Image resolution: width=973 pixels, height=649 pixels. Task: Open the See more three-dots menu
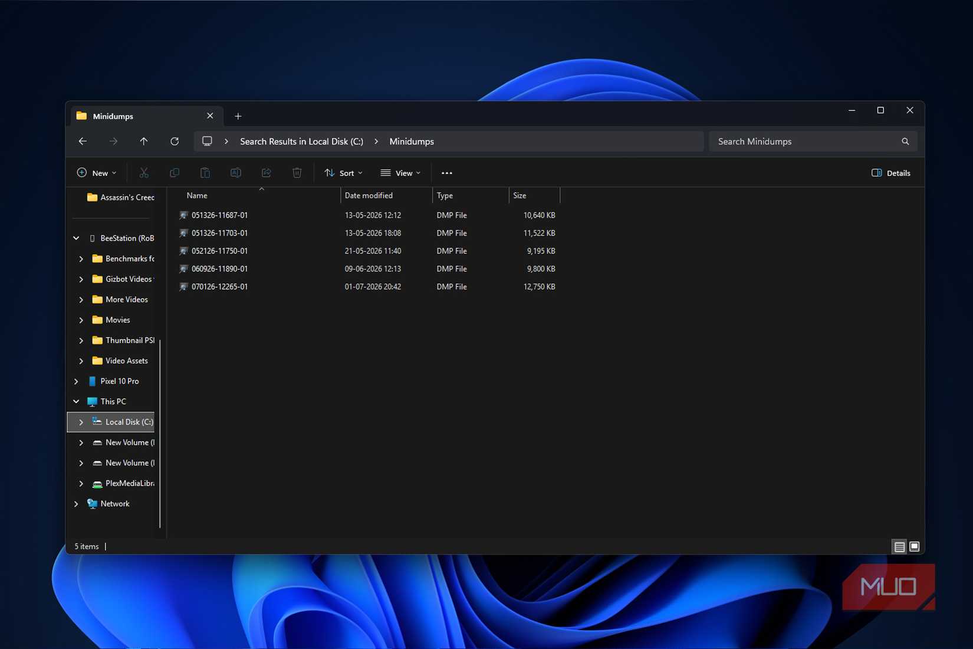tap(447, 173)
